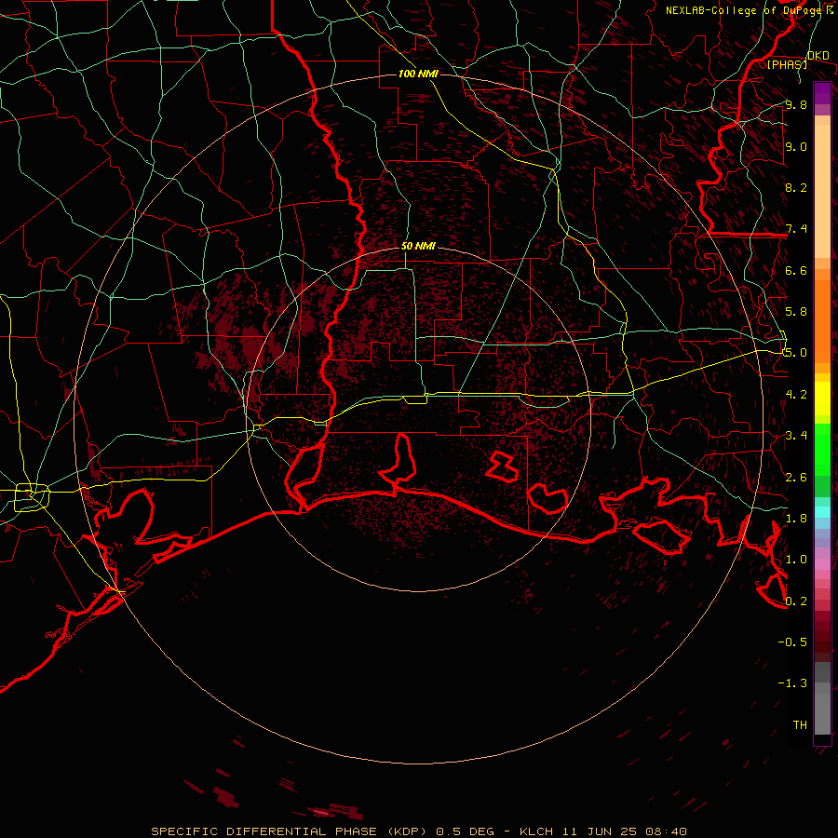This screenshot has width=838, height=838.
Task: Pick the bright yellow color bar segment
Action: 822,399
